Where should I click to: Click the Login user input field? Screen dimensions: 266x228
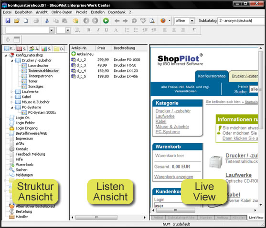click(x=177, y=206)
